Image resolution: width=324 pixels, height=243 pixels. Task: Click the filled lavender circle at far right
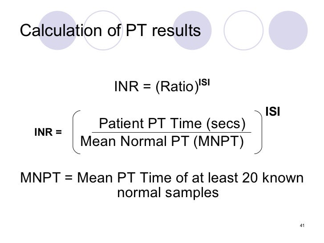click(x=288, y=30)
